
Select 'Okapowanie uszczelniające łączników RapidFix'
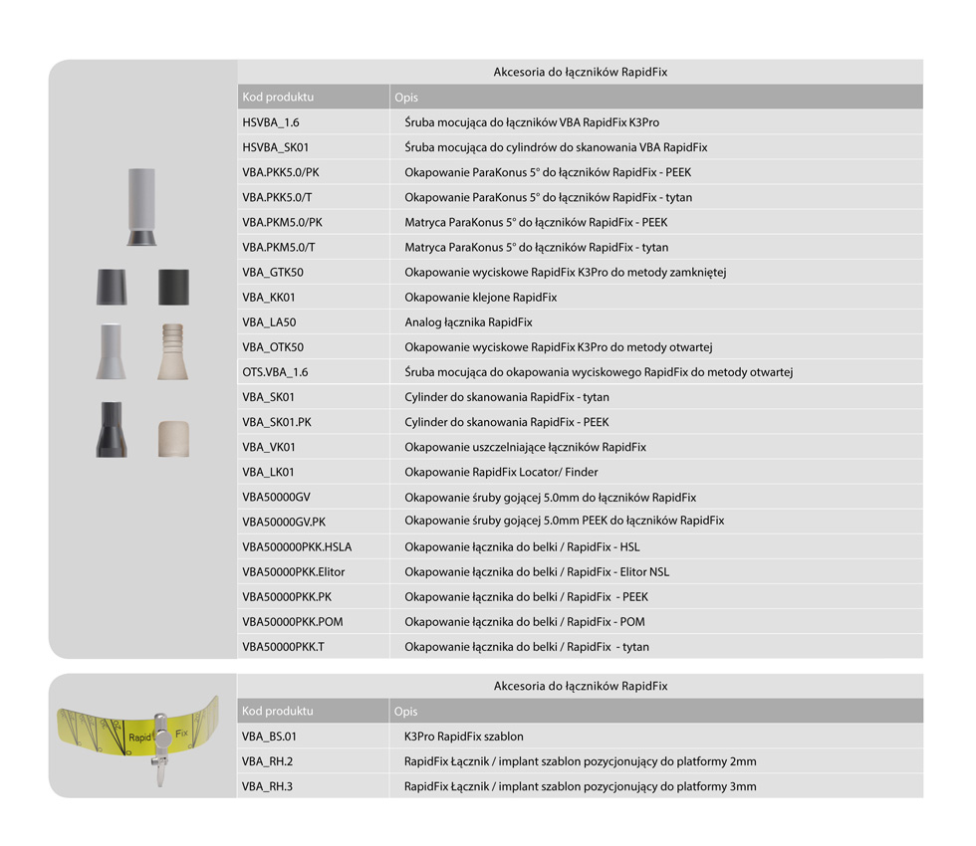(526, 447)
